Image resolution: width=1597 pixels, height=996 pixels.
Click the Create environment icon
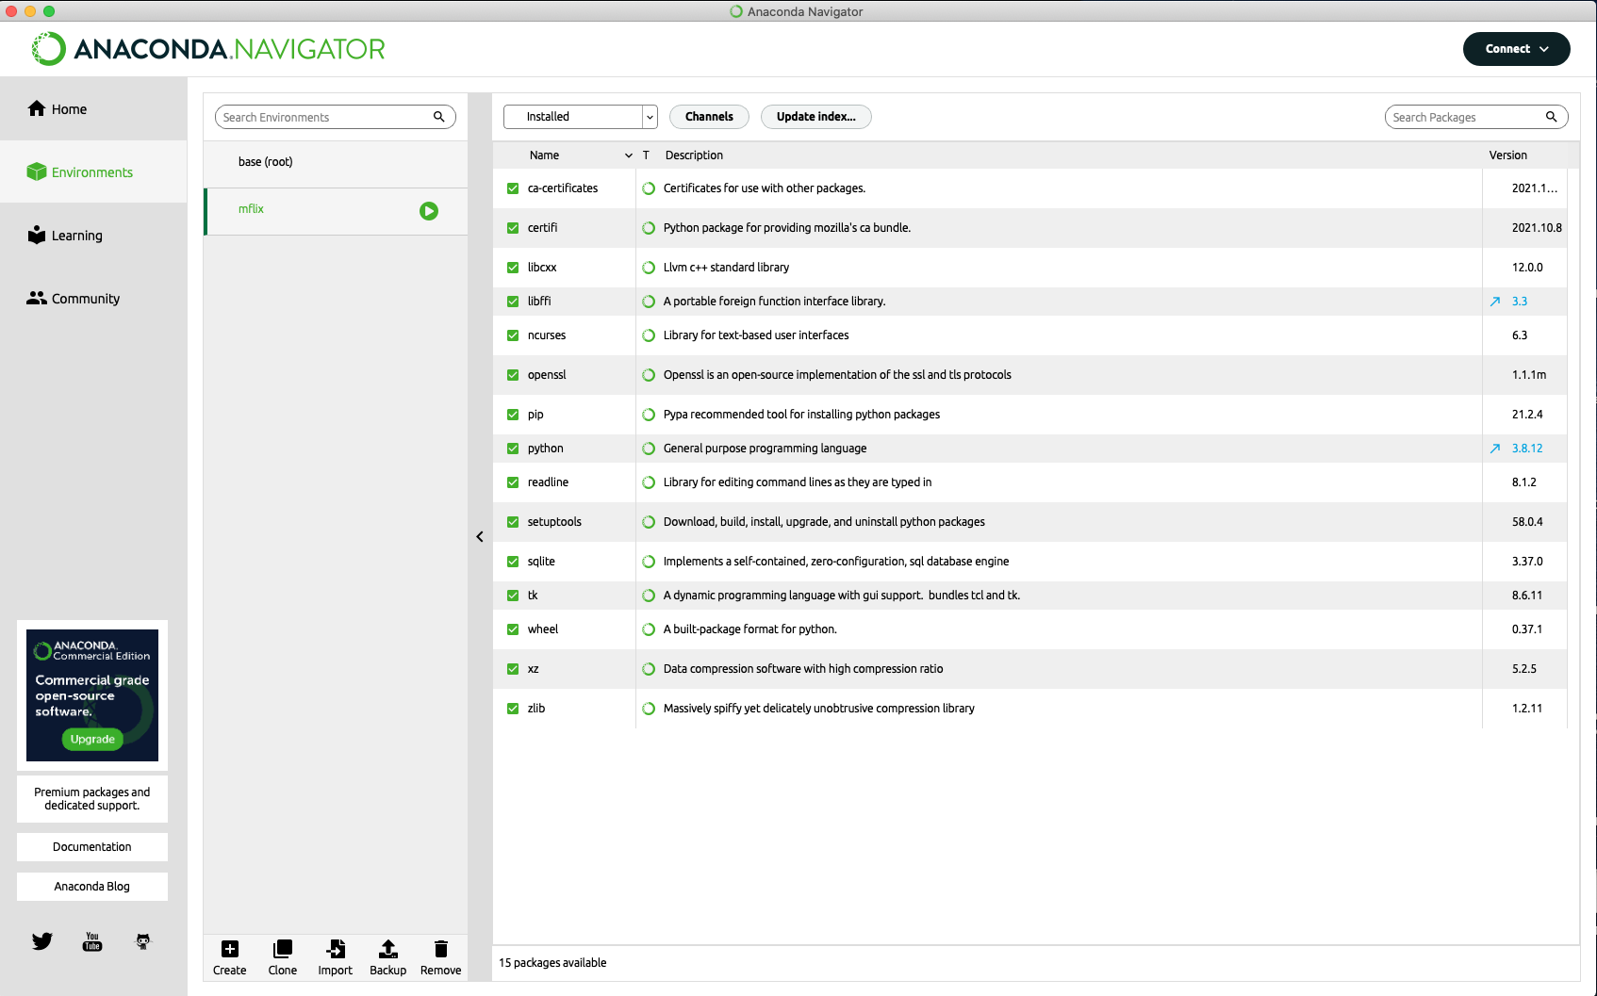point(229,949)
